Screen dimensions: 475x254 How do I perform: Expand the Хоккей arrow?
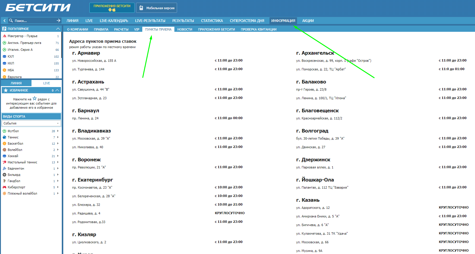58,156
